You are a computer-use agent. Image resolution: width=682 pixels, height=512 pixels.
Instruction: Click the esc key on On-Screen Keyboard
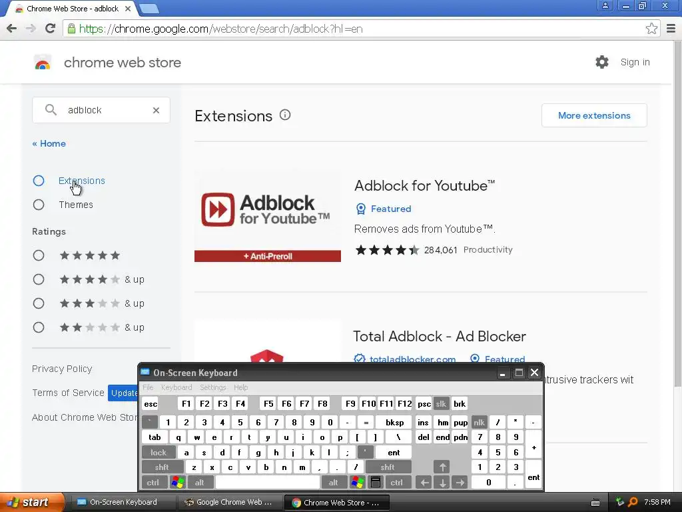click(151, 403)
